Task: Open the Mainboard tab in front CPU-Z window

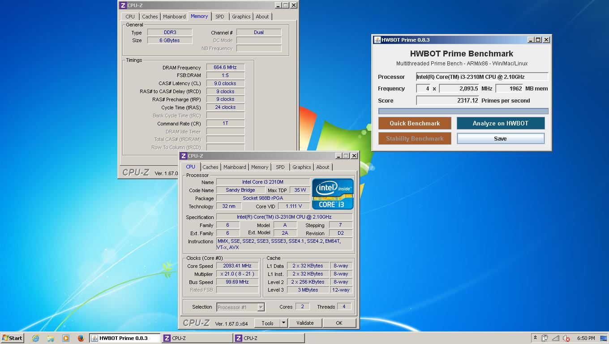Action: pos(235,167)
